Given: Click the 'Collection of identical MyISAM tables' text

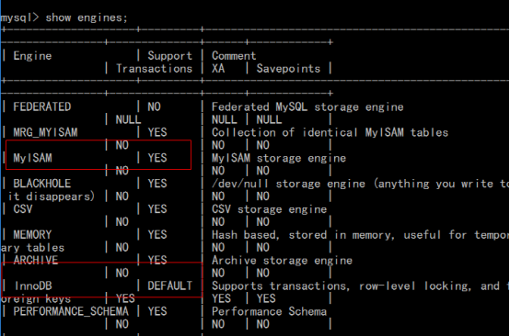Looking at the screenshot, I should pos(330,132).
